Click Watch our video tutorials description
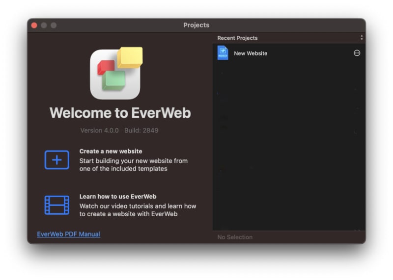Image resolution: width=393 pixels, height=280 pixels. point(138,210)
